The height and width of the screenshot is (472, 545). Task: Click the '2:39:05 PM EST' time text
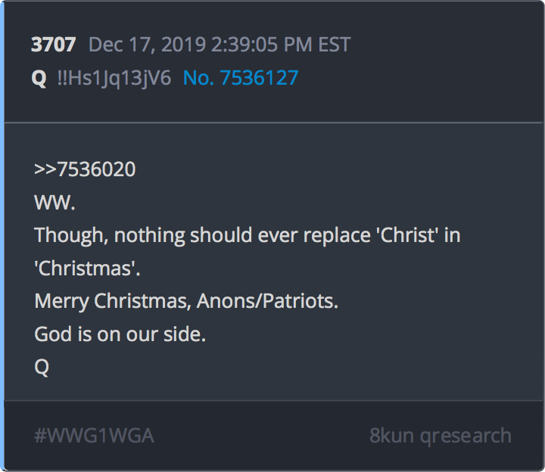point(281,45)
